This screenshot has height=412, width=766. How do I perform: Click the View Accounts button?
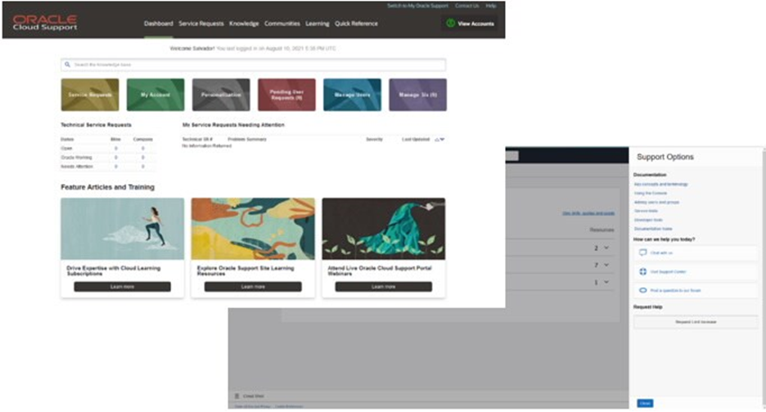click(x=470, y=24)
